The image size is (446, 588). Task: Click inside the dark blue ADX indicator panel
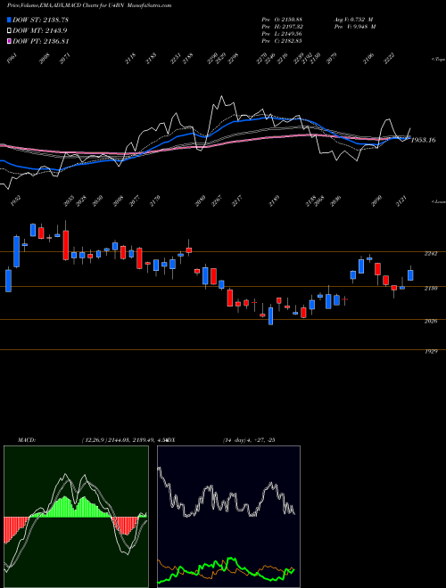click(x=228, y=517)
